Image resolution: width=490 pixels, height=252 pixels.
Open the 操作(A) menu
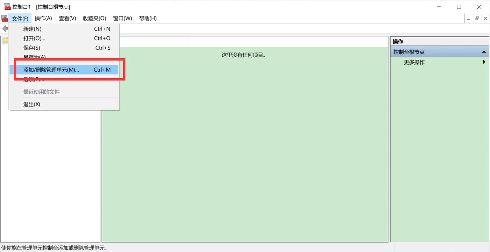click(x=43, y=19)
